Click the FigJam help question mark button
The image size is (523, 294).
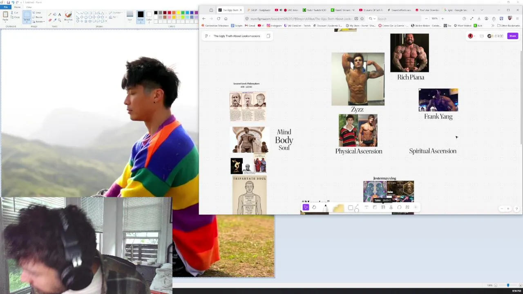click(516, 209)
